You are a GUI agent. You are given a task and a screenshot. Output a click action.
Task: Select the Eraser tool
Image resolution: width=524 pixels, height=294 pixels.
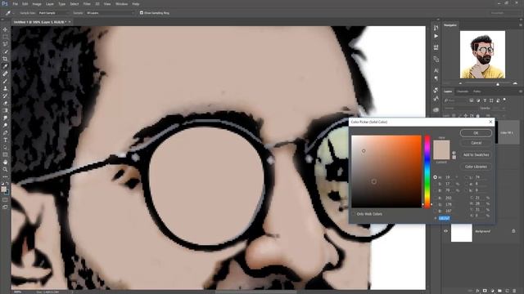5,103
